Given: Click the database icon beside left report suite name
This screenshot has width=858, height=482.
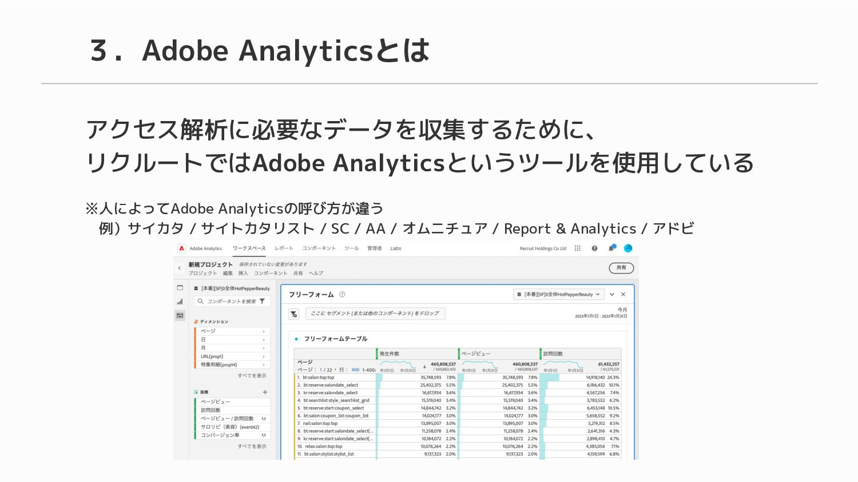Looking at the screenshot, I should pos(196,288).
